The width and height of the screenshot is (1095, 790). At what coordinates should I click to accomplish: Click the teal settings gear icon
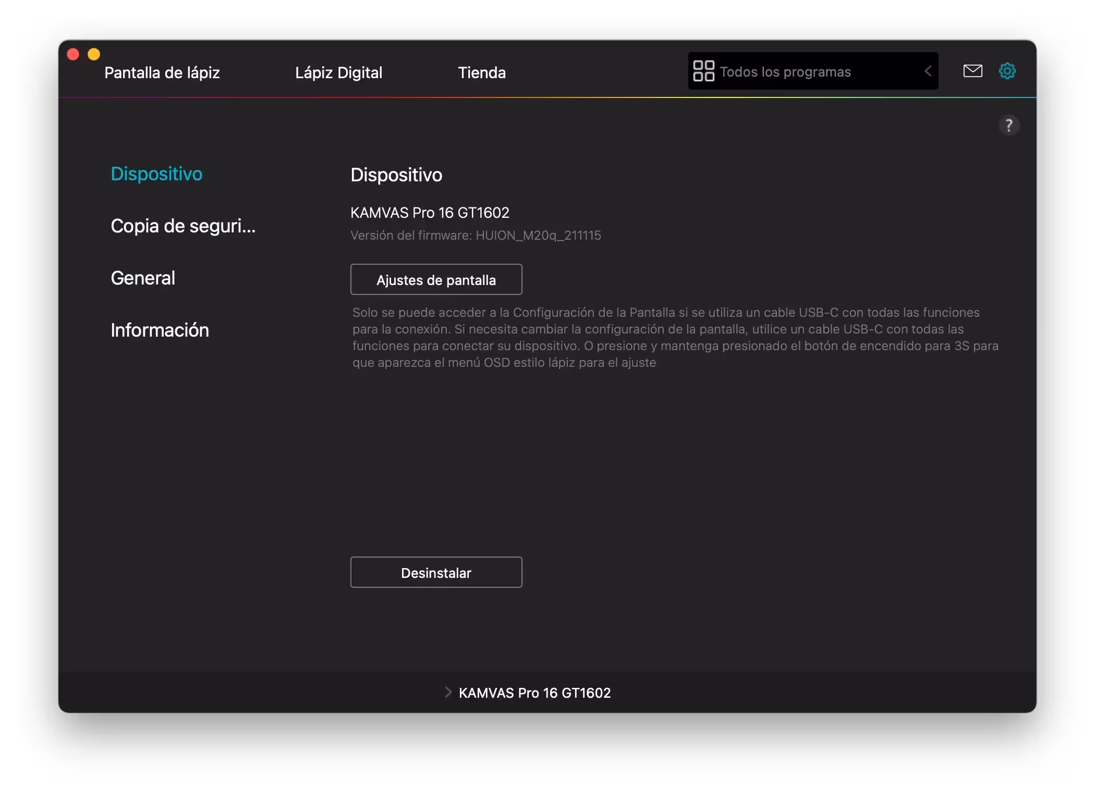[x=1007, y=71]
